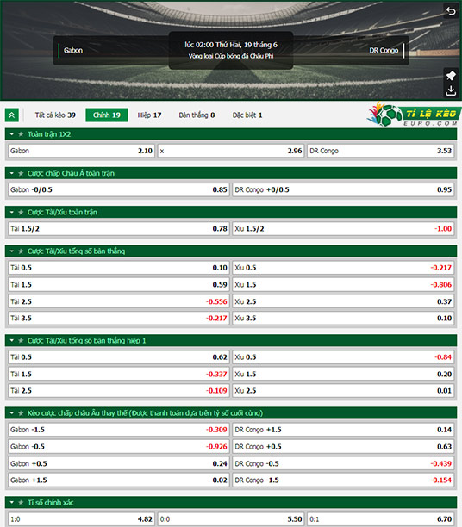Open the Bàn thắng 8 tab
462x527 pixels.
(197, 115)
